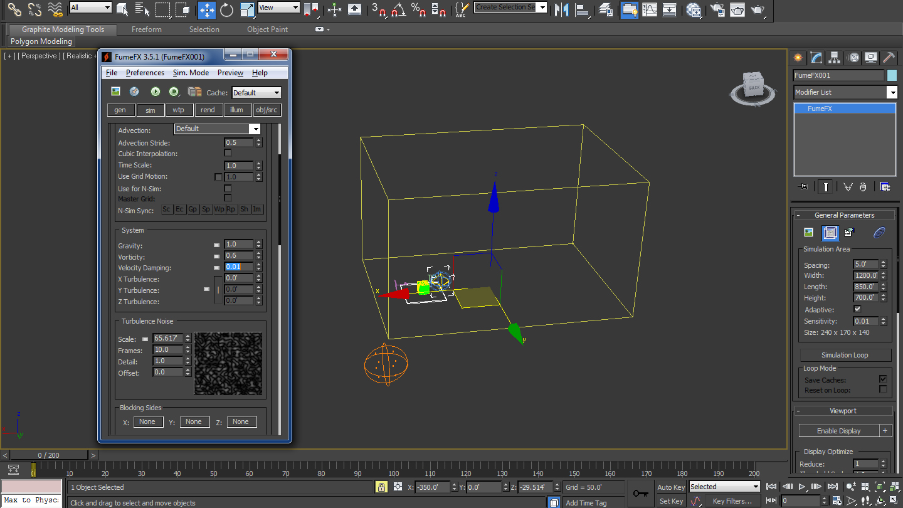Collapse the Viewport rollout
Viewport: 903px width, 508px height.
[x=844, y=411]
